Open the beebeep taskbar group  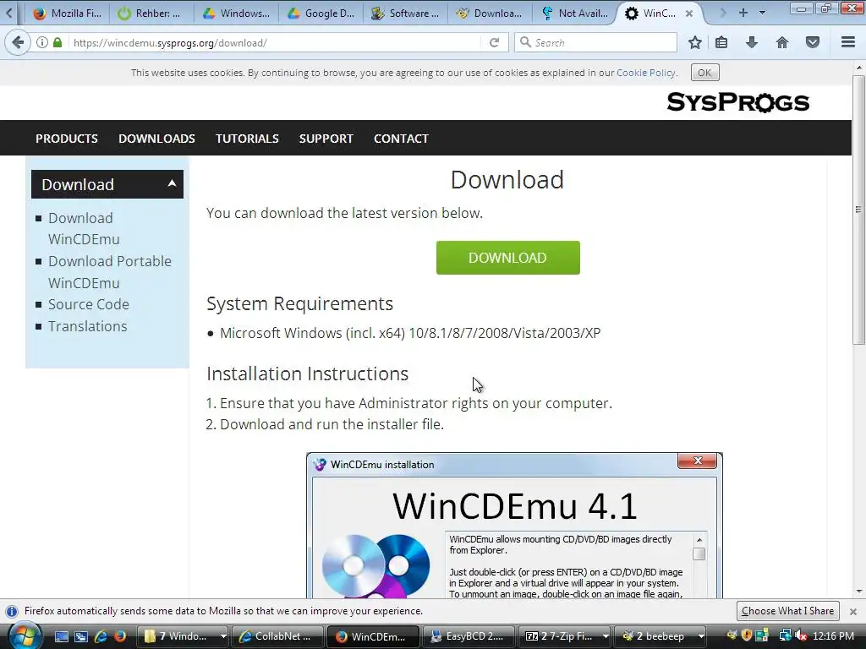(x=655, y=636)
